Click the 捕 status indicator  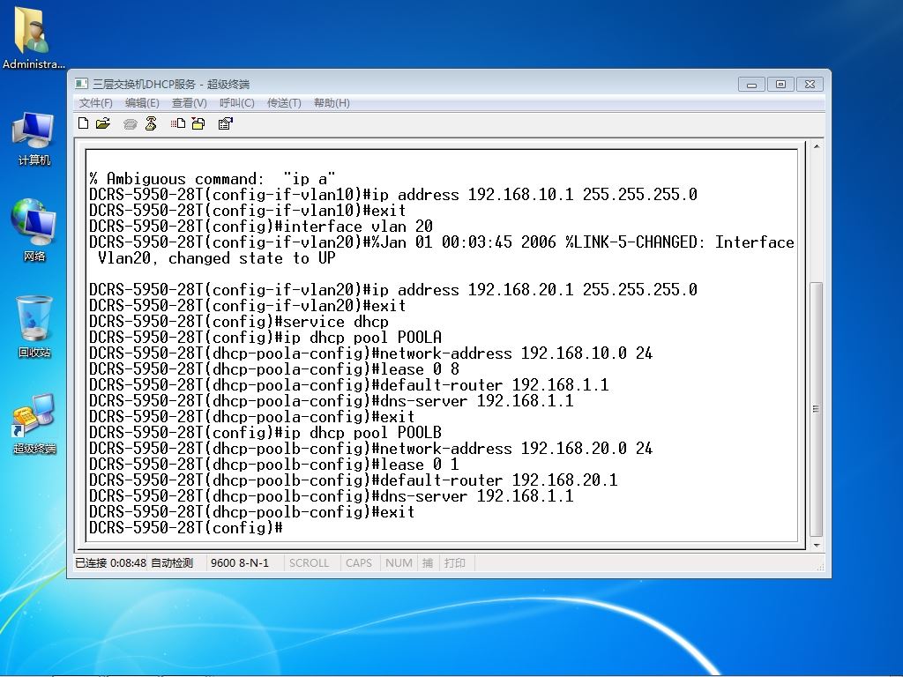428,563
